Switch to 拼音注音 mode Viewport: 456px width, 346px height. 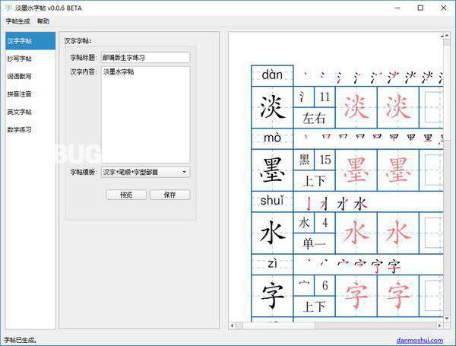click(30, 94)
